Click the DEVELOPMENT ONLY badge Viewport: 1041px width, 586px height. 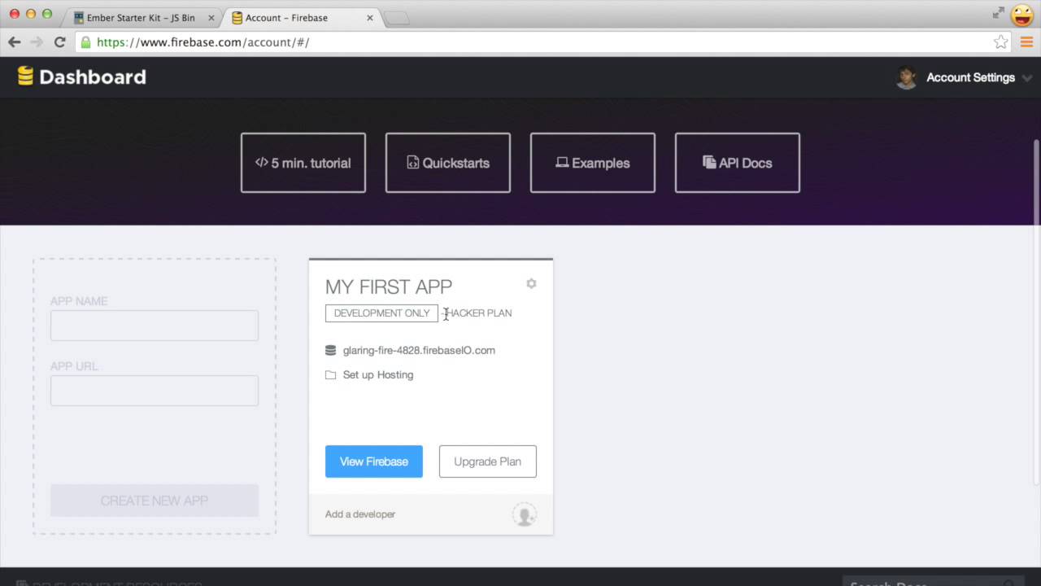click(x=381, y=313)
